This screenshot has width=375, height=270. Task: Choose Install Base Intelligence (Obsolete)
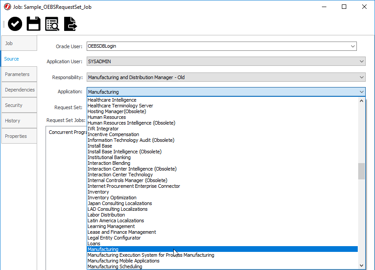[x=222, y=152]
